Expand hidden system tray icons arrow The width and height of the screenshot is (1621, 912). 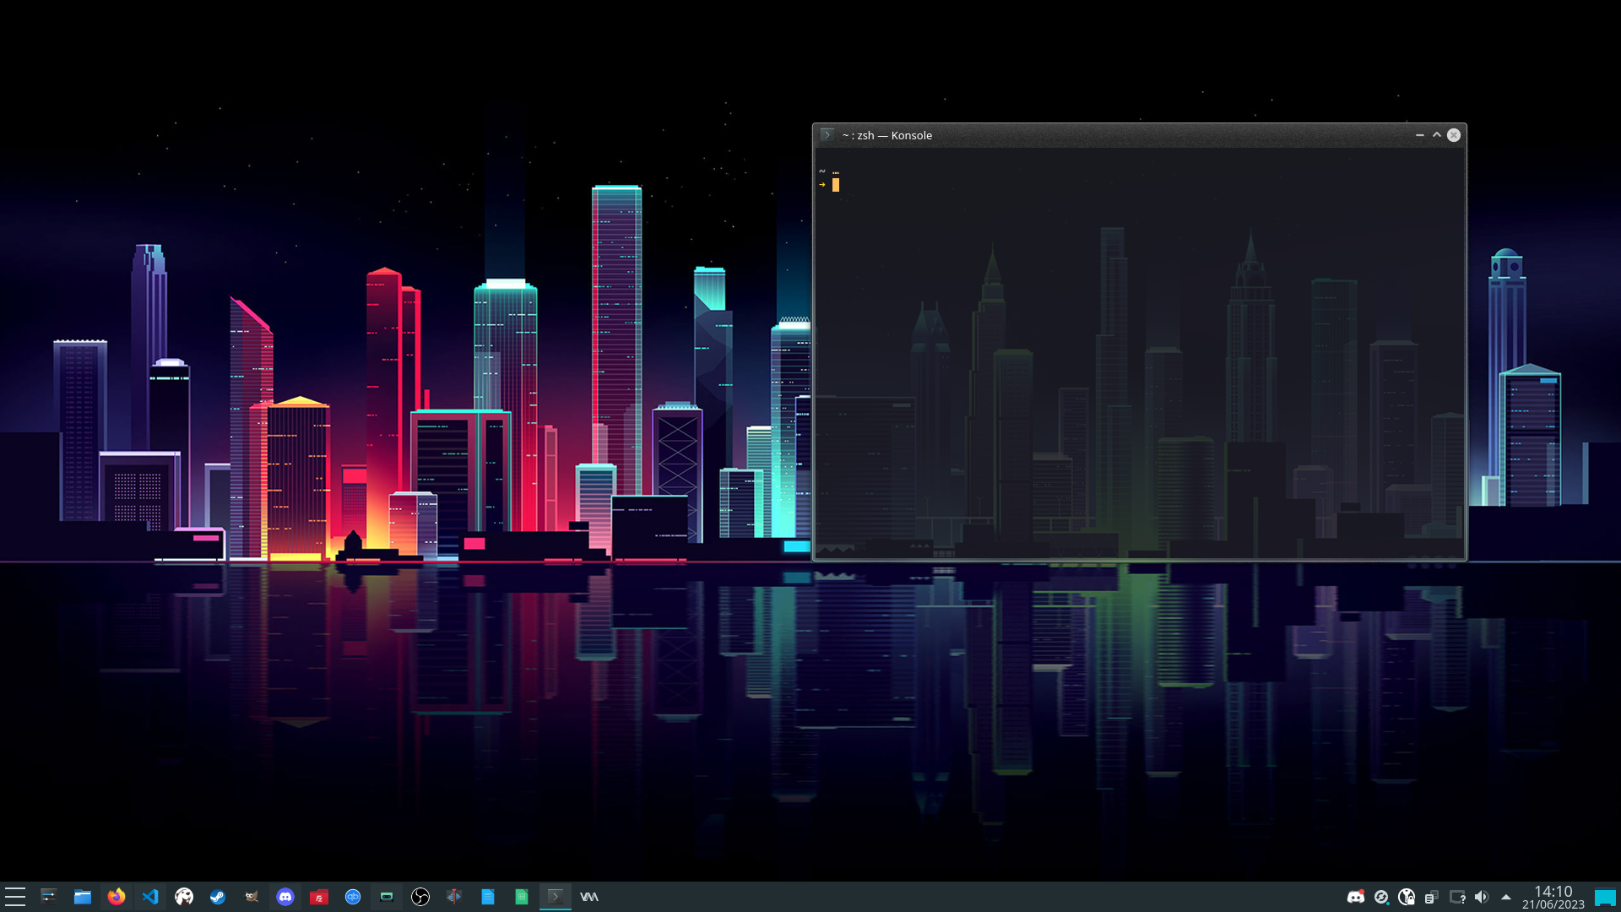coord(1506,897)
